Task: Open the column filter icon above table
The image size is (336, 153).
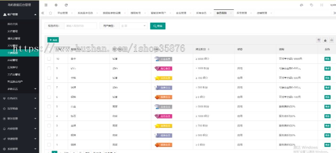Action: (319, 40)
